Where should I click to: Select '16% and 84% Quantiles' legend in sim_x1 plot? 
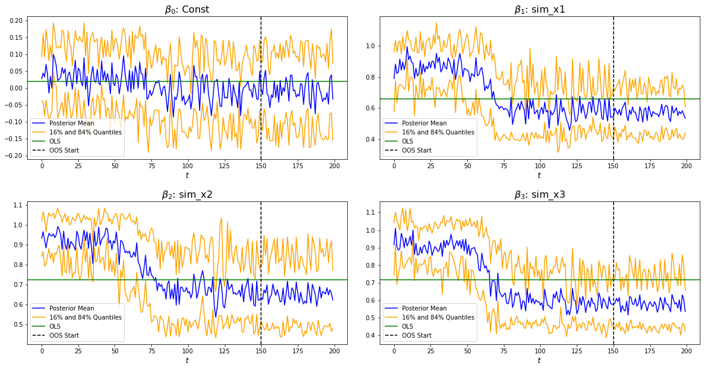(x=429, y=132)
